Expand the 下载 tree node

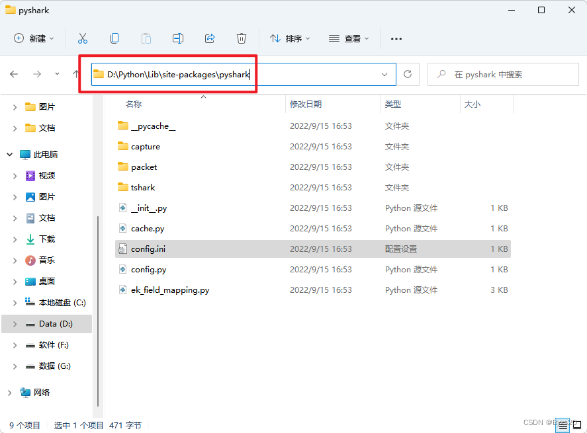point(15,239)
